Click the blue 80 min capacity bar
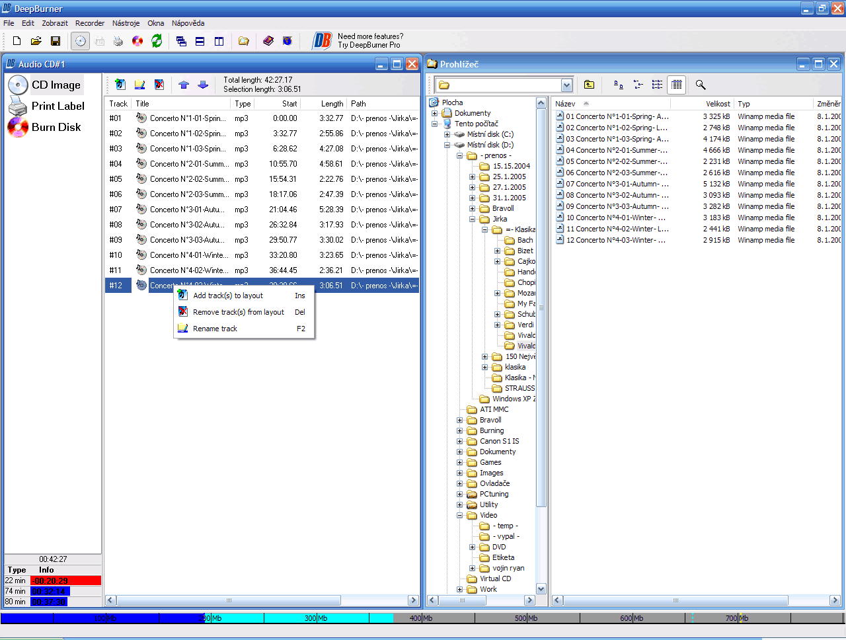The image size is (846, 640). point(48,602)
